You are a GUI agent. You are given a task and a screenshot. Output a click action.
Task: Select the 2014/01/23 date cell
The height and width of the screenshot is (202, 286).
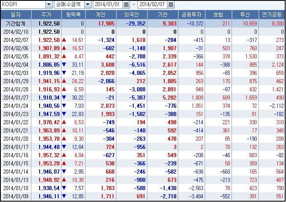pos(16,114)
